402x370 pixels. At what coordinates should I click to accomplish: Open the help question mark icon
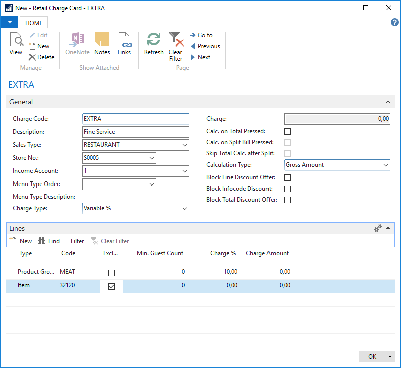[394, 22]
